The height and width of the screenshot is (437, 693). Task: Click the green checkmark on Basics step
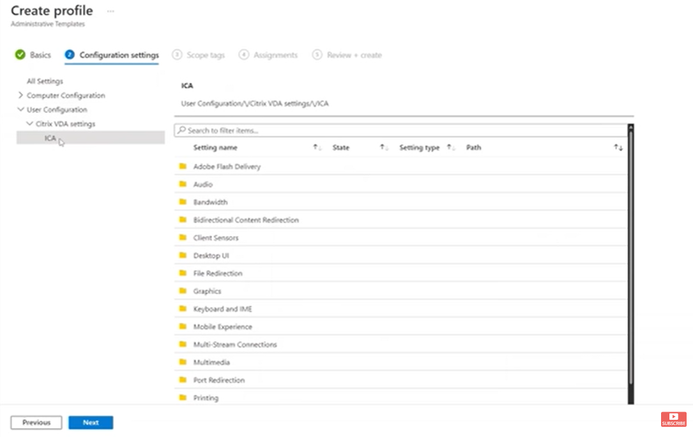pyautogui.click(x=19, y=55)
